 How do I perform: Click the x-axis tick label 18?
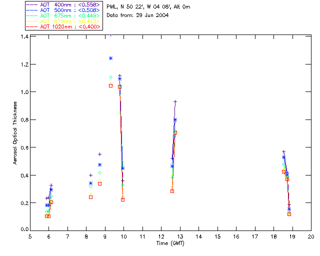click(x=274, y=236)
